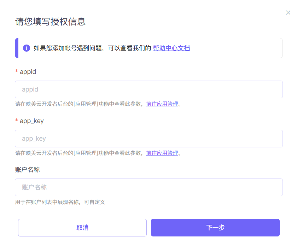This screenshot has height=246, width=297.
Task: Open 前往应用管理 link below the app_key field
Action: click(162, 153)
